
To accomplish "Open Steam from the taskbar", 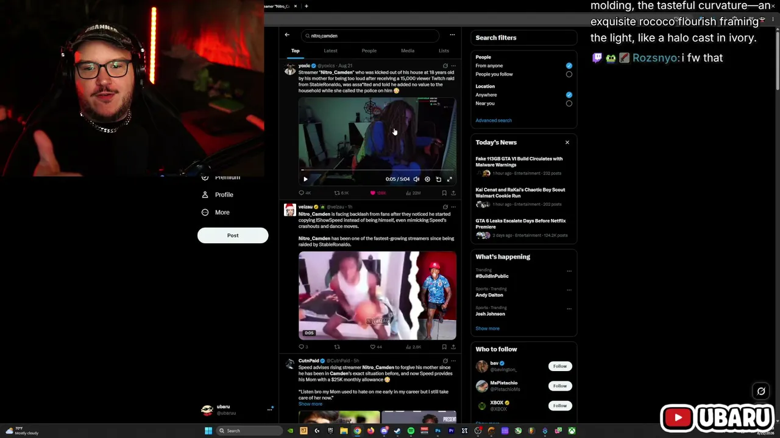I will [x=397, y=431].
